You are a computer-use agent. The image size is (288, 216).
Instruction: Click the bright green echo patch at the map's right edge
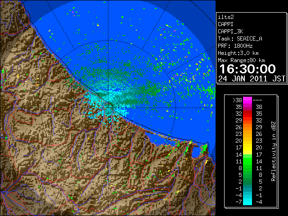coord(210,90)
